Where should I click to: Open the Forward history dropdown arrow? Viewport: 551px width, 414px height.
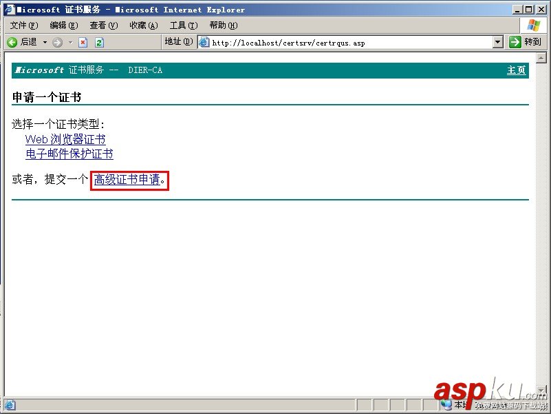click(x=71, y=43)
